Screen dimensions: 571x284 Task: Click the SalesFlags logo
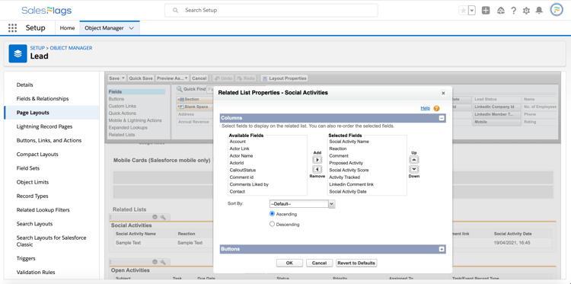(x=46, y=10)
